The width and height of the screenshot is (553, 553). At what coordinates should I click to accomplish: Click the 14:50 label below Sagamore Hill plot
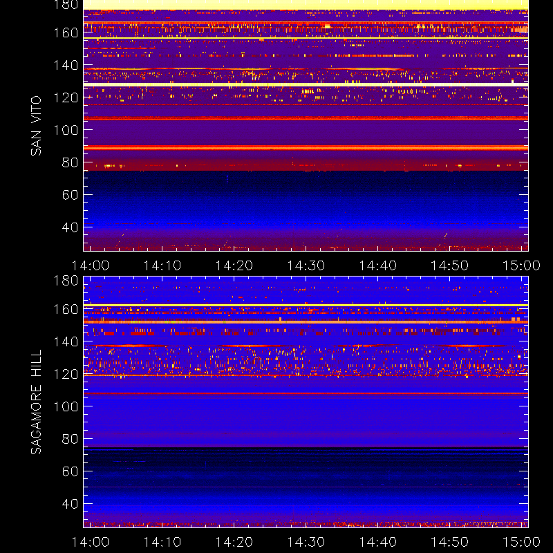click(x=450, y=542)
